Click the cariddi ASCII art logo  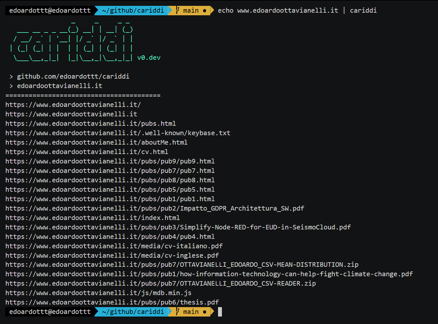click(72, 42)
